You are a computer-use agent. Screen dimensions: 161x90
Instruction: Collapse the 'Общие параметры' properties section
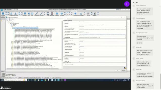point(64,20)
